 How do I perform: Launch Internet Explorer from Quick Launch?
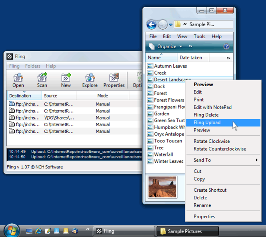pos(38,231)
